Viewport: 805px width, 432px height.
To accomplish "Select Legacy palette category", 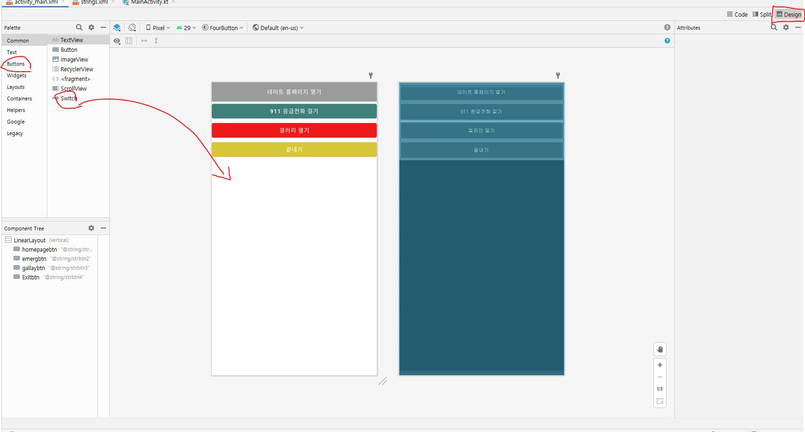I will (24, 133).
